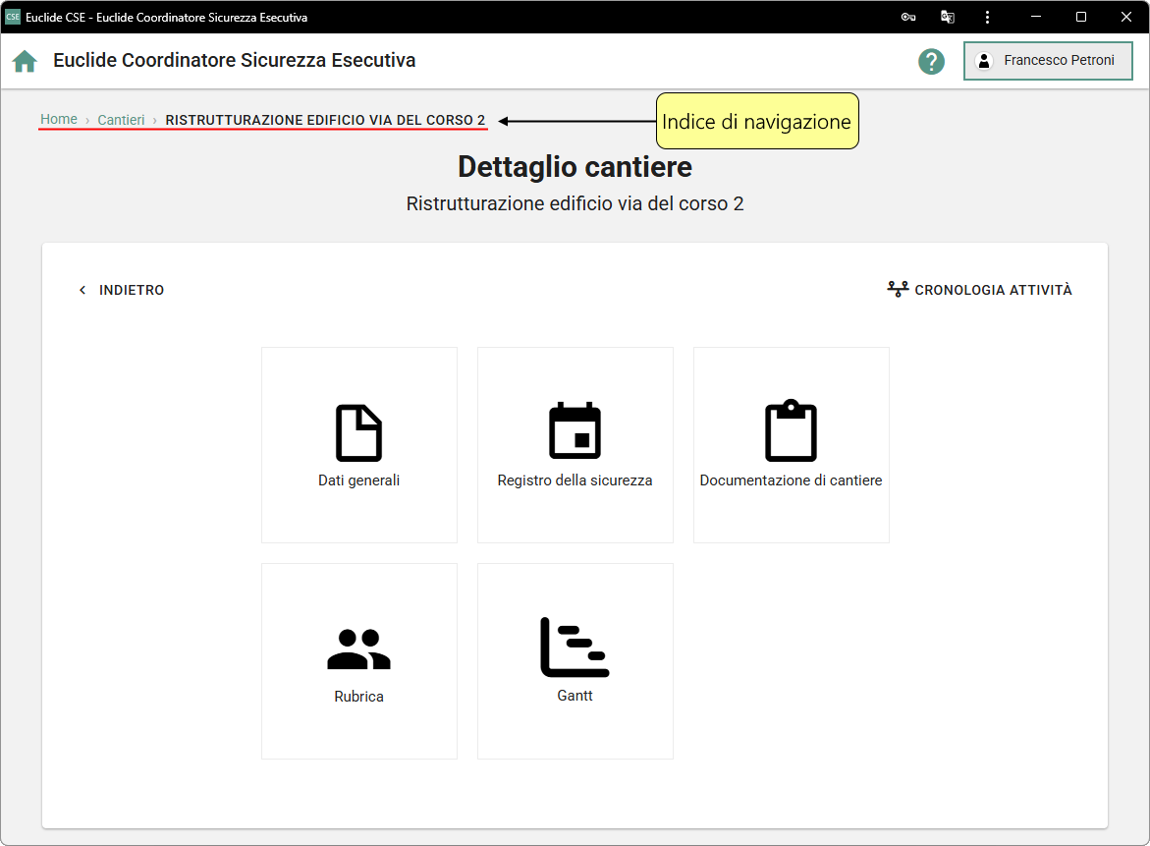Open the Francesco Petroni user menu

pyautogui.click(x=1048, y=61)
